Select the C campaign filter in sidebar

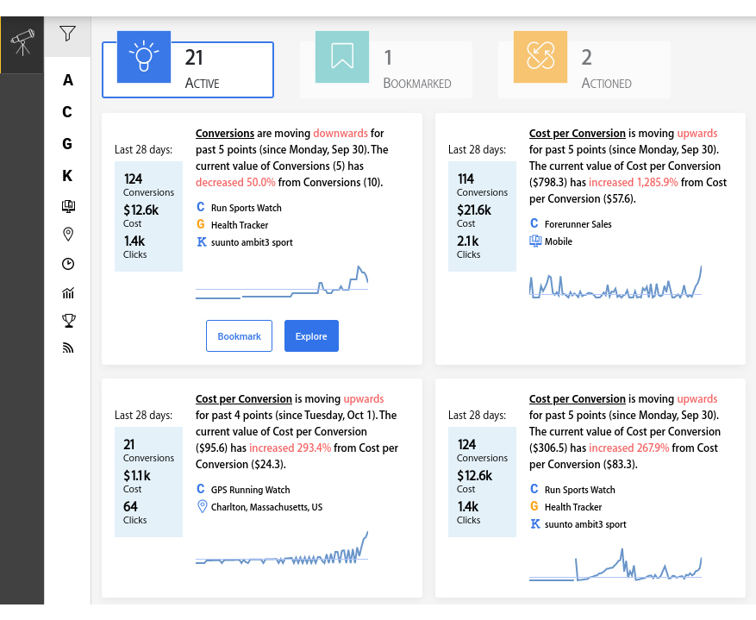click(67, 112)
